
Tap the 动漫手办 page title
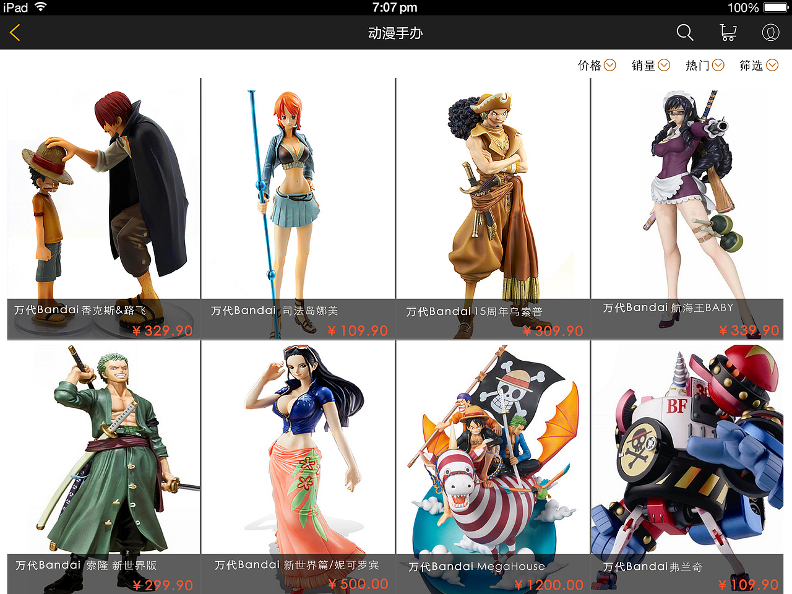[395, 33]
